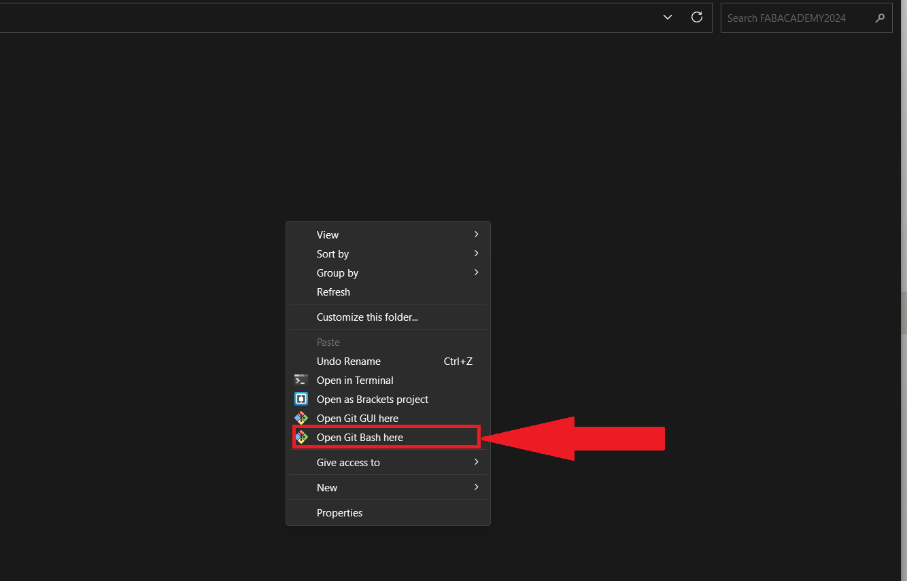Click the Git Bash icon in context menu
The image size is (907, 581).
(301, 438)
